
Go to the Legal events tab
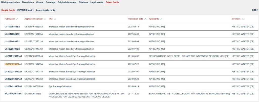coord(97,2)
